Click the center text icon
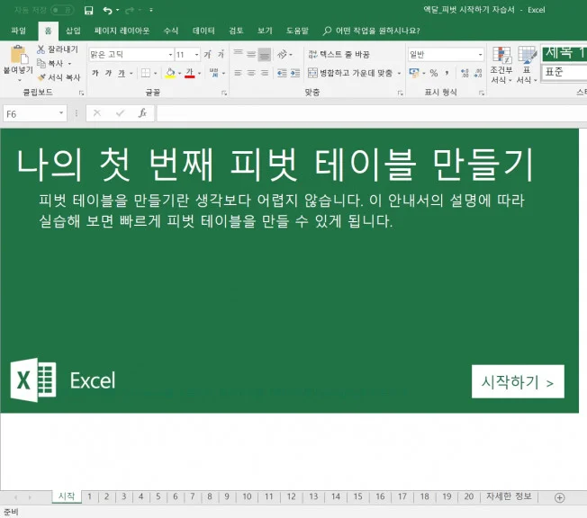 click(x=251, y=73)
